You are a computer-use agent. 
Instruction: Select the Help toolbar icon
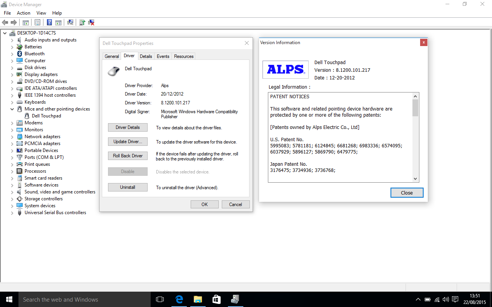tap(49, 22)
